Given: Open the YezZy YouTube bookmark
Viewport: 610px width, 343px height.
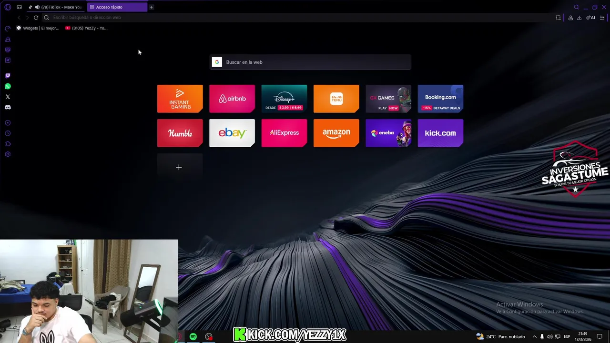Looking at the screenshot, I should (87, 28).
